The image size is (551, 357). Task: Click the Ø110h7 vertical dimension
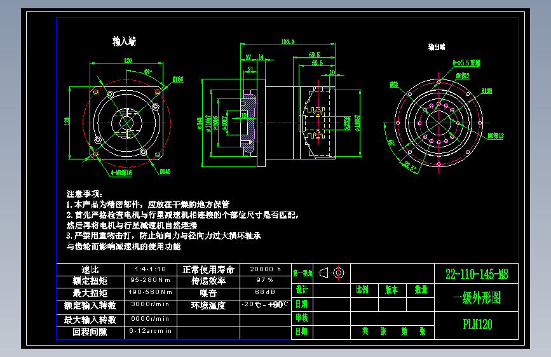pyautogui.click(x=208, y=123)
